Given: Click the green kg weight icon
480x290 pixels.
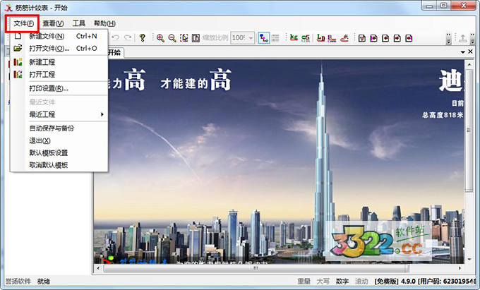Looking at the screenshot, I should point(294,37).
